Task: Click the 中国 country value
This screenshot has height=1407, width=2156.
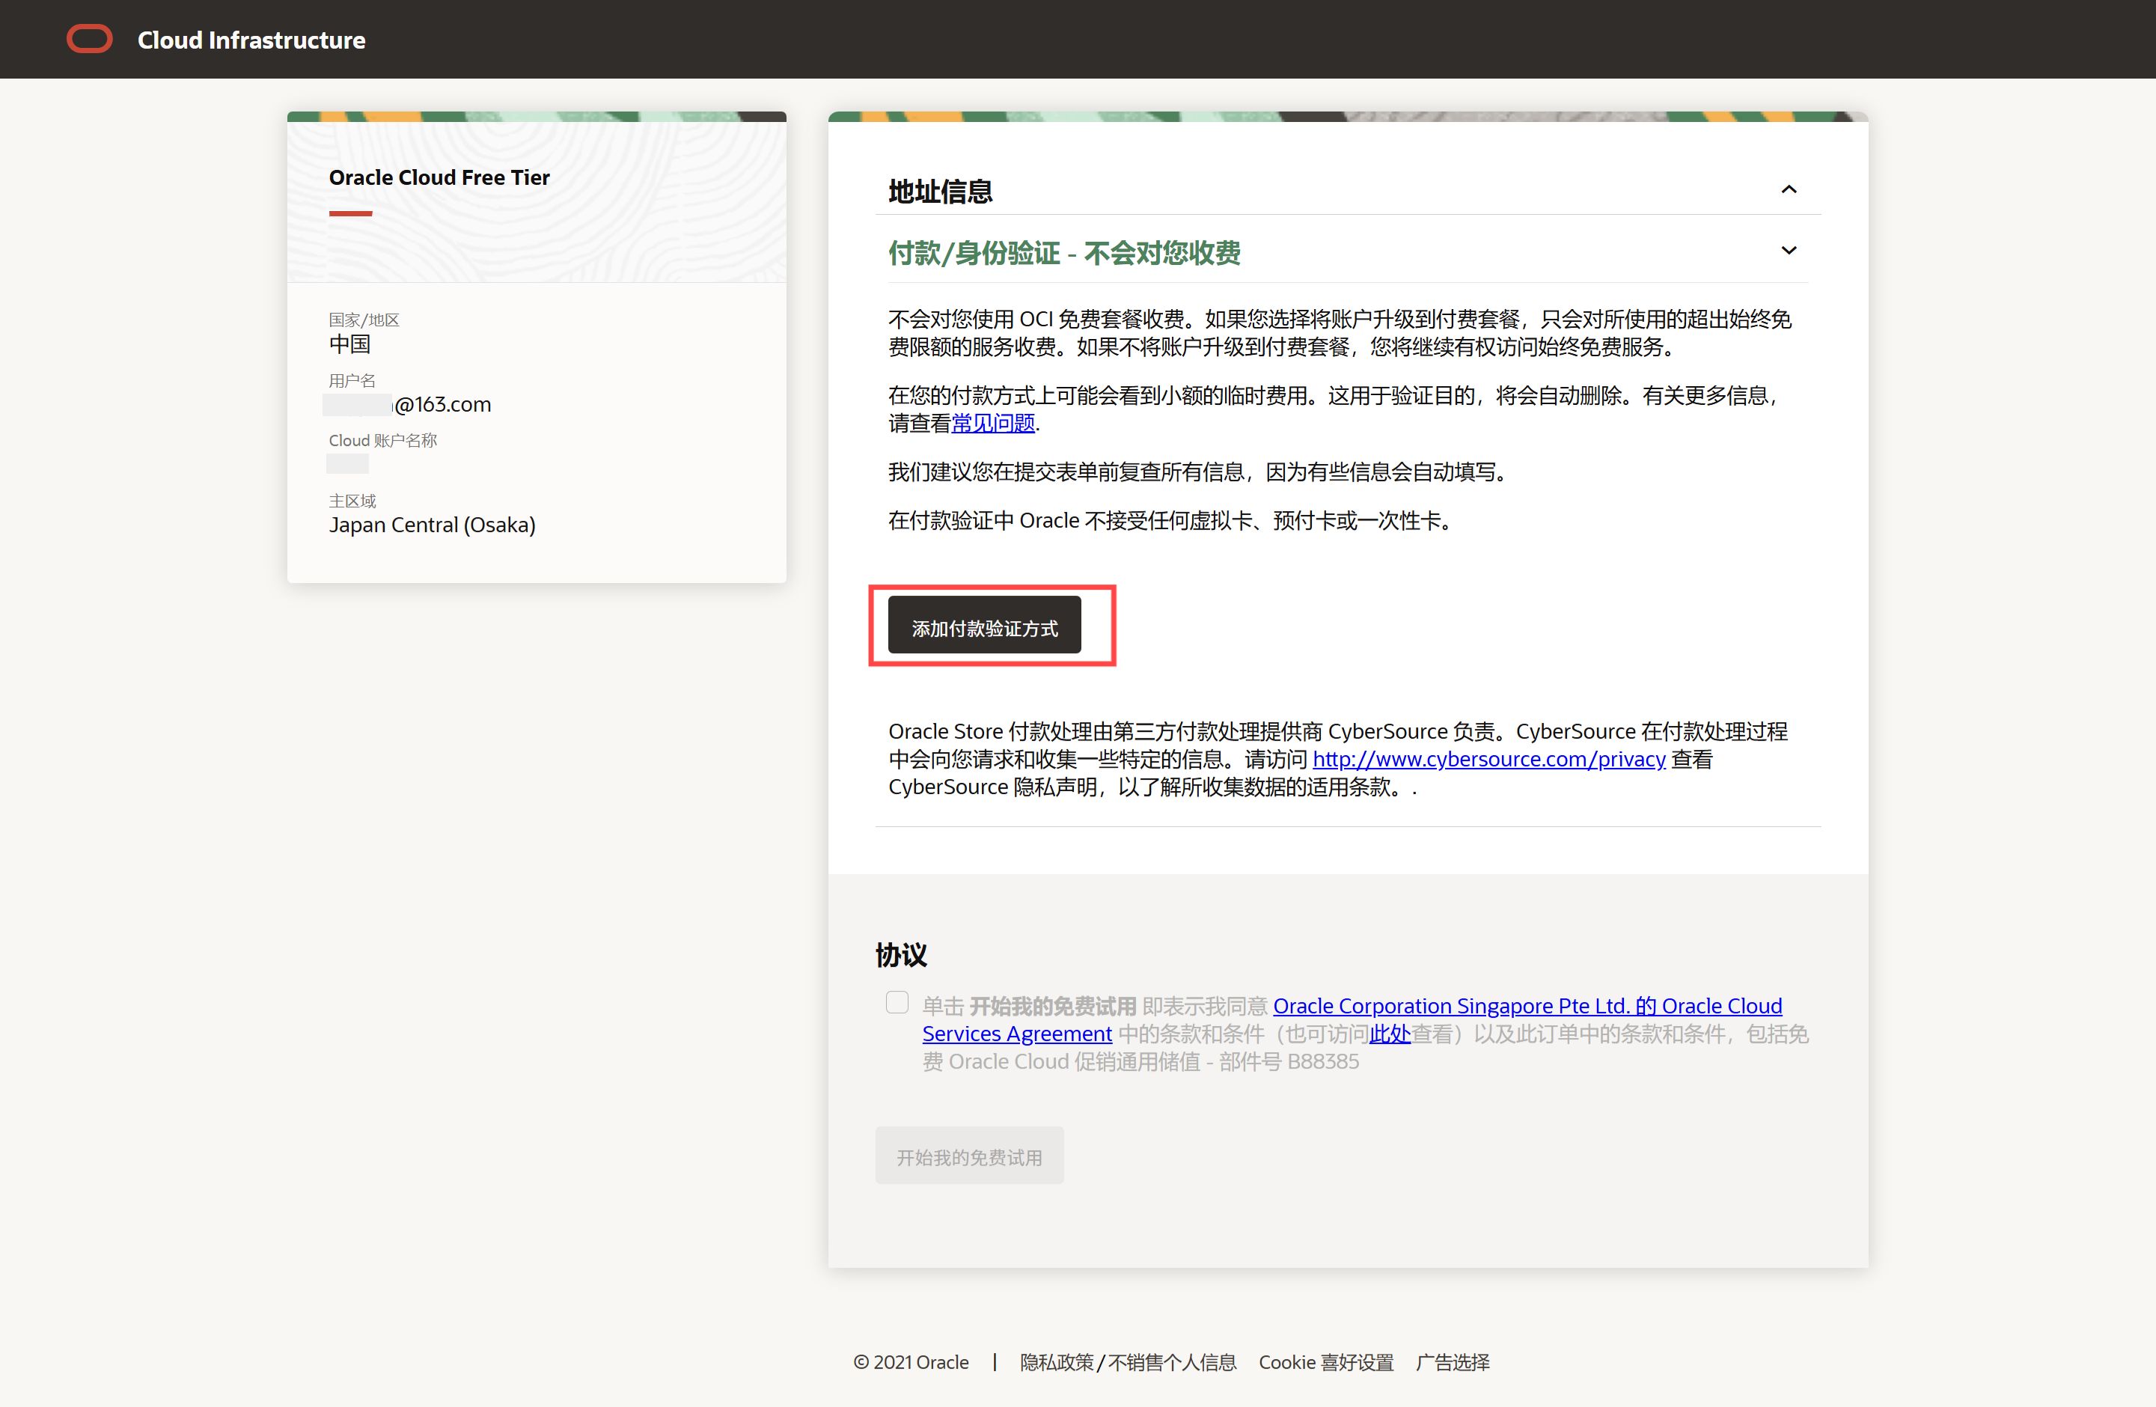Action: pos(349,344)
